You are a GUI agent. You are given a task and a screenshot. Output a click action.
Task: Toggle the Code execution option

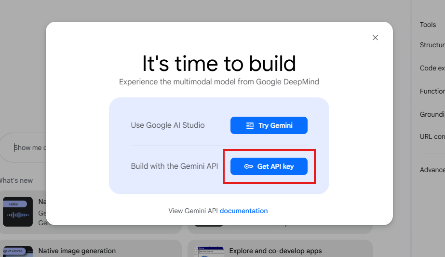[x=432, y=68]
